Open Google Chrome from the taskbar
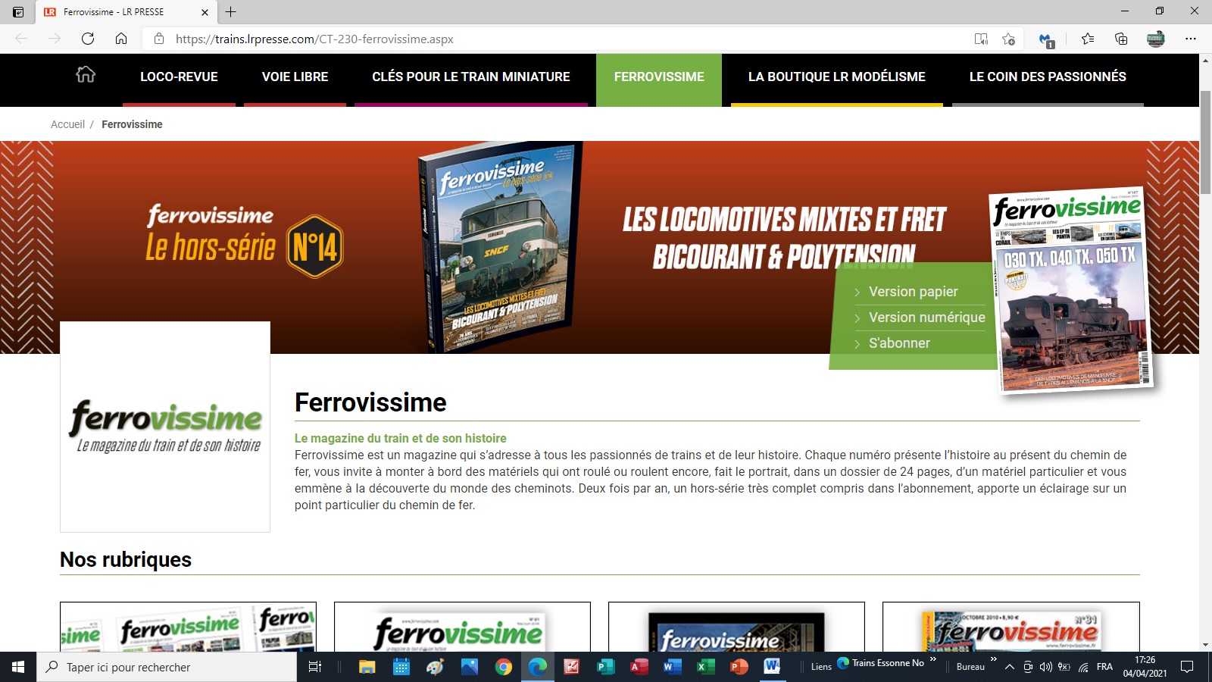 pos(504,667)
